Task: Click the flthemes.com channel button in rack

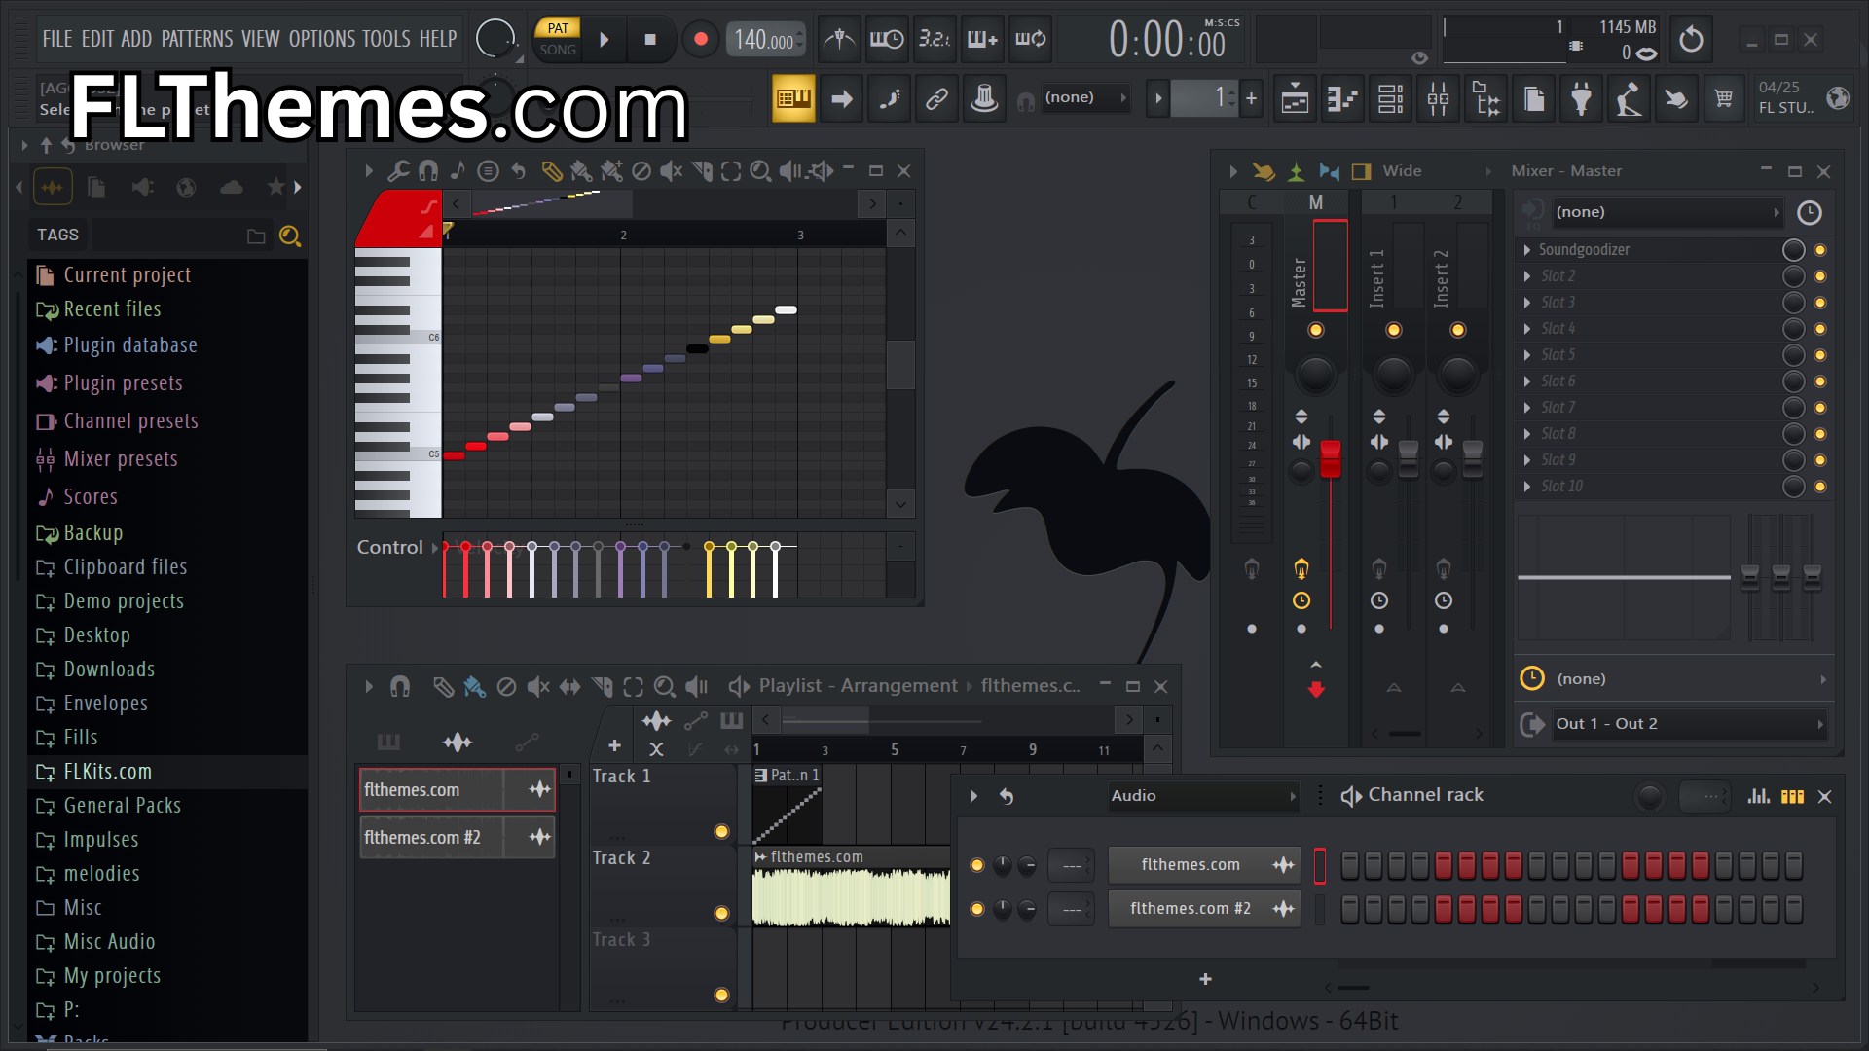Action: point(1204,865)
